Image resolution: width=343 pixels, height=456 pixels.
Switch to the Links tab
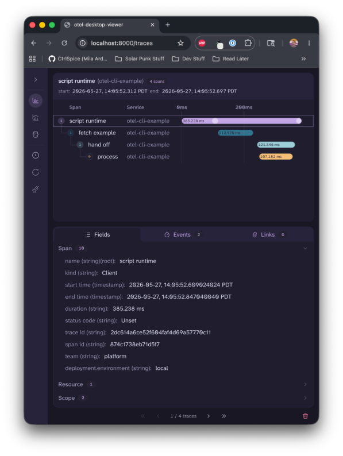click(268, 235)
